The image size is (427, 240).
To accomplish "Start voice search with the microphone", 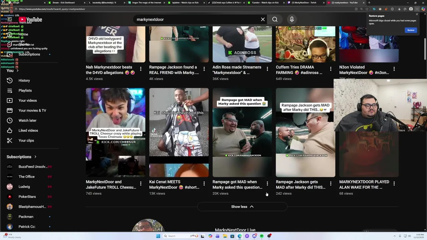I will pyautogui.click(x=292, y=19).
